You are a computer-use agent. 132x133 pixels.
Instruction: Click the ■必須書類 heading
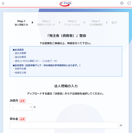click(18, 50)
